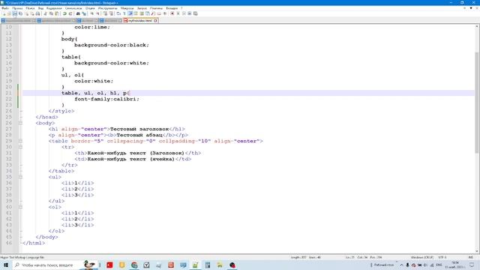Open the notification center in taskbar
Viewport: 480px width, 270px height.
[472, 265]
